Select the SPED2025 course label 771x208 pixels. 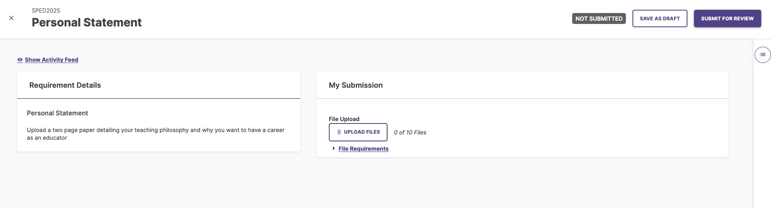click(x=46, y=11)
